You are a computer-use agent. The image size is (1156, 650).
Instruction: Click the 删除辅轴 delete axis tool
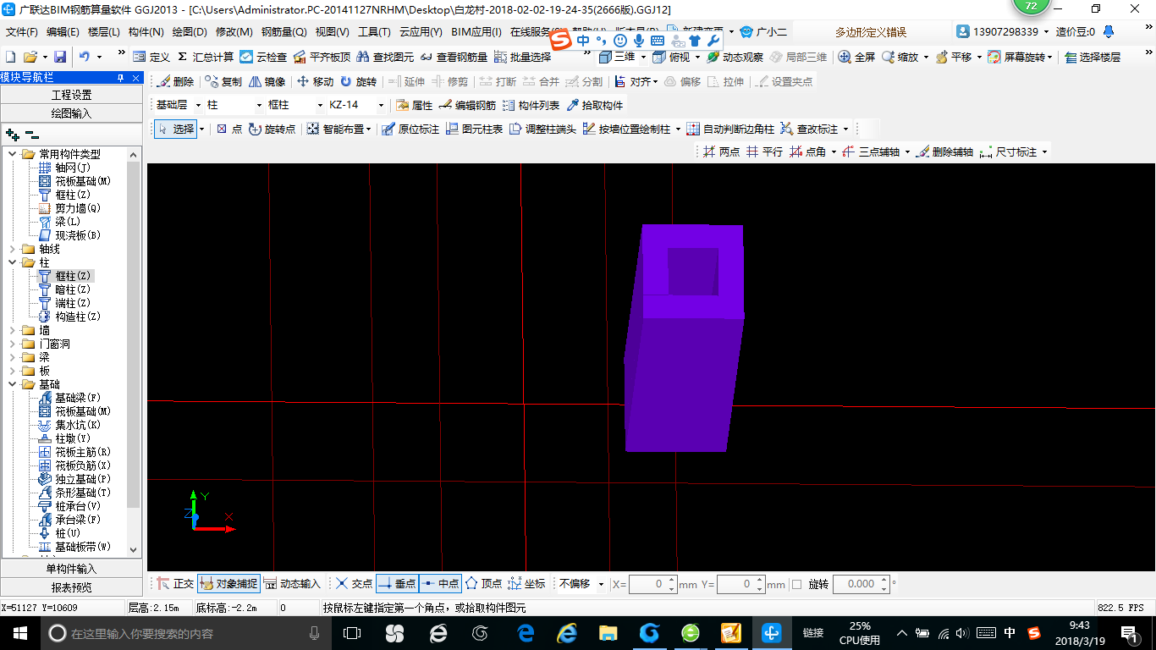pyautogui.click(x=944, y=151)
